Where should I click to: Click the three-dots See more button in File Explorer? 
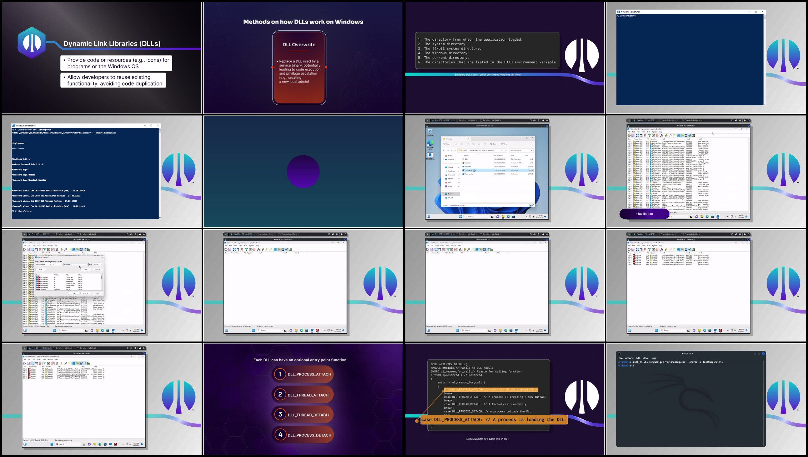(x=513, y=144)
